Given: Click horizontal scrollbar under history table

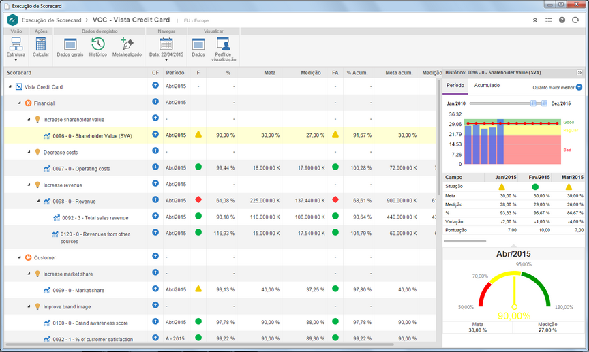Looking at the screenshot, I should click(465, 241).
